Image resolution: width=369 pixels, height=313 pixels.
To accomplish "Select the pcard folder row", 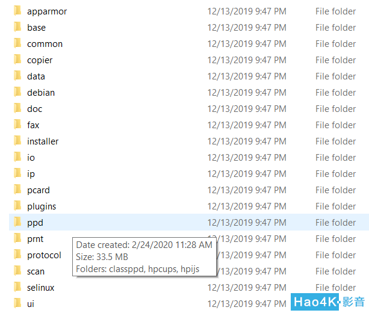I will [189, 190].
